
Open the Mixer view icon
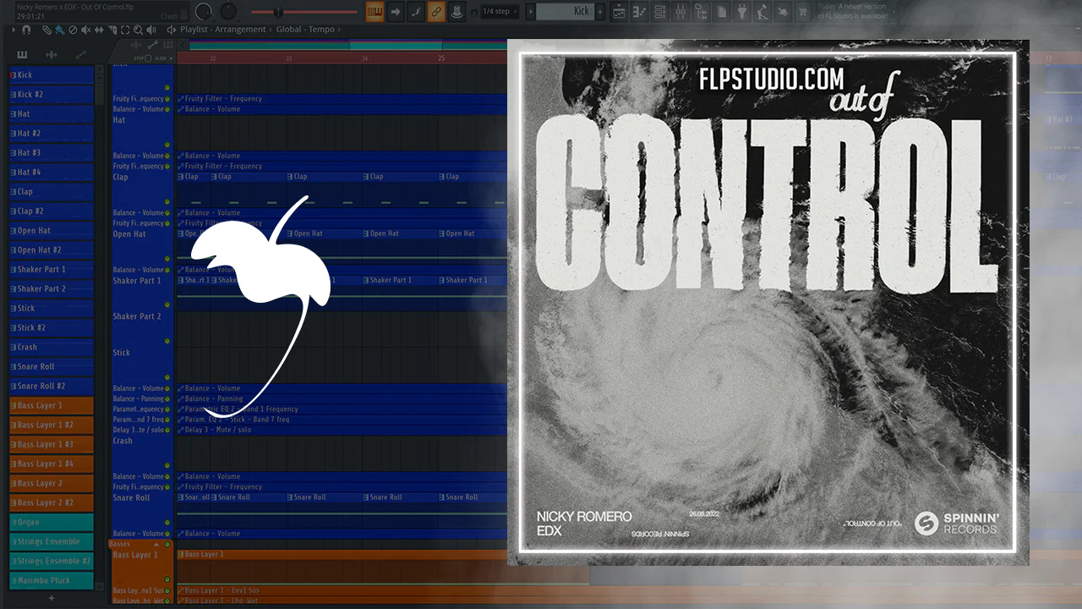point(680,12)
